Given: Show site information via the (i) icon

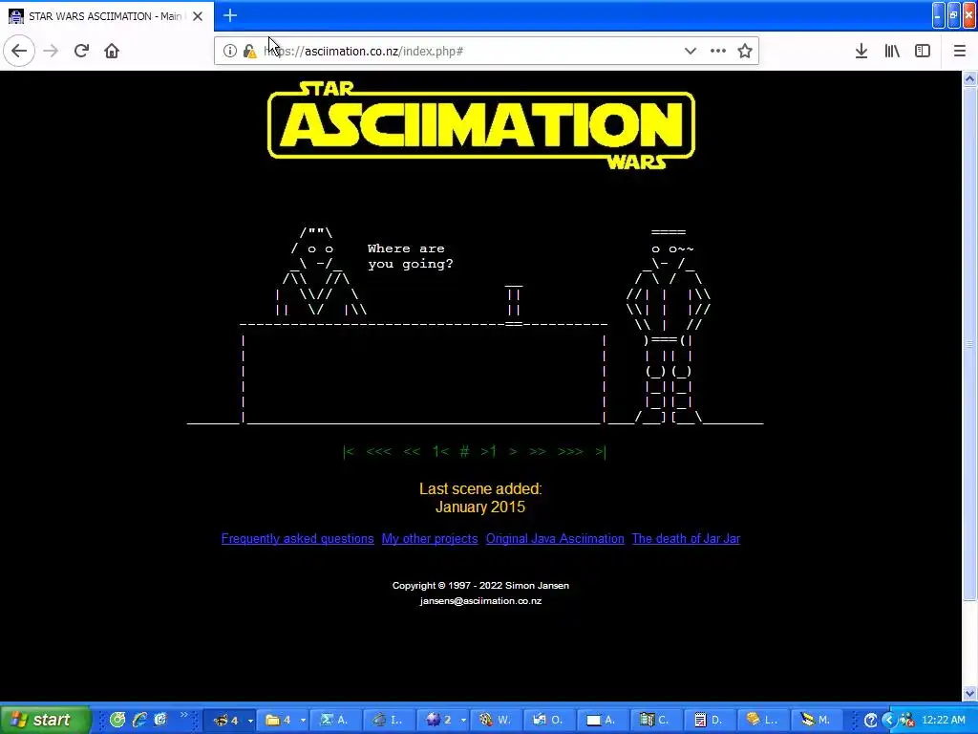Looking at the screenshot, I should [x=229, y=51].
